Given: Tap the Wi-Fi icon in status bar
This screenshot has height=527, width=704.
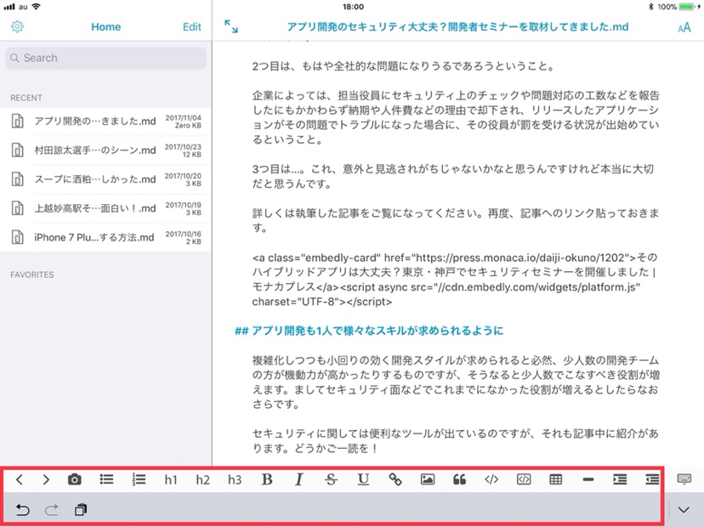Looking at the screenshot, I should 37,6.
